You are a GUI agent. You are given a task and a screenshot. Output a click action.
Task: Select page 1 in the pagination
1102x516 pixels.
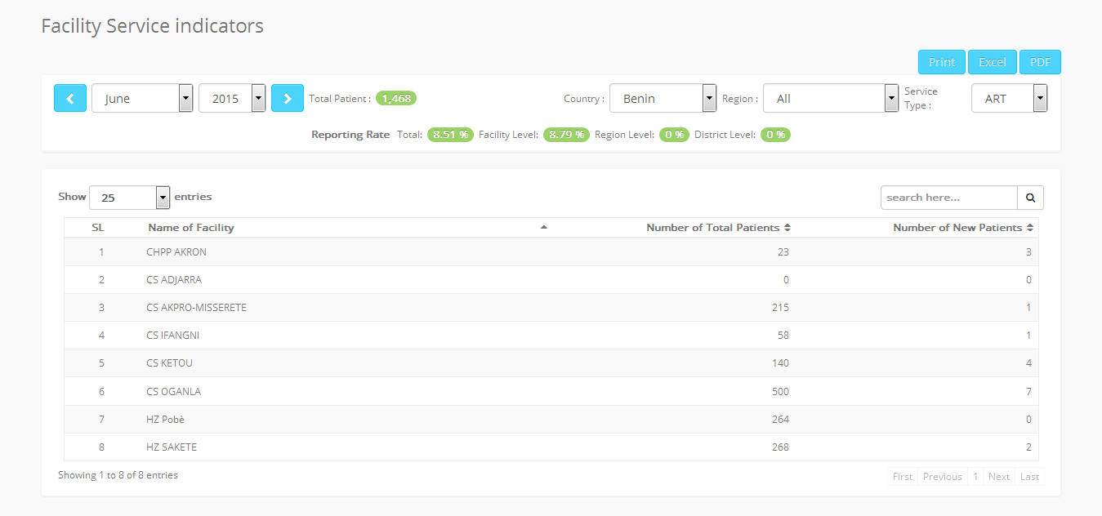point(975,477)
